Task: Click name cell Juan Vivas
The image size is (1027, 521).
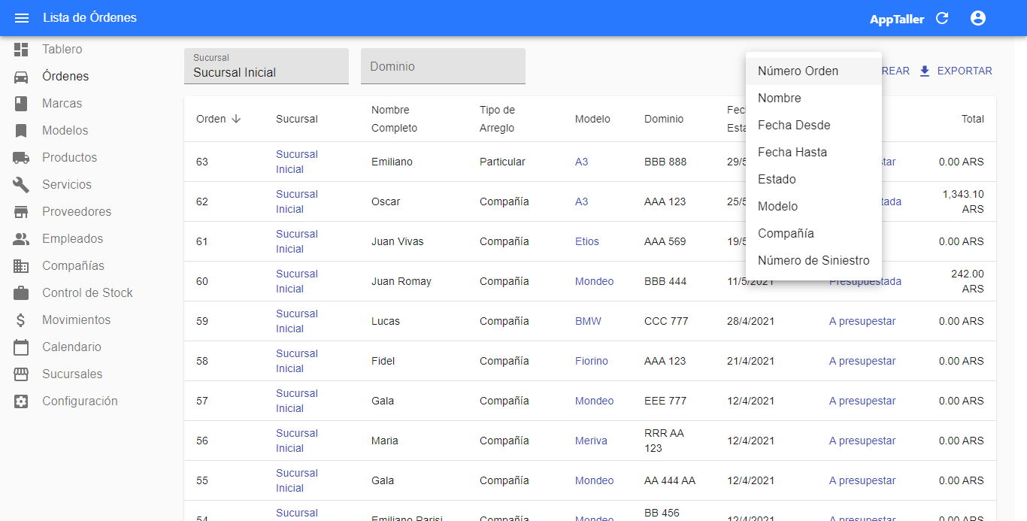Action: click(x=398, y=241)
